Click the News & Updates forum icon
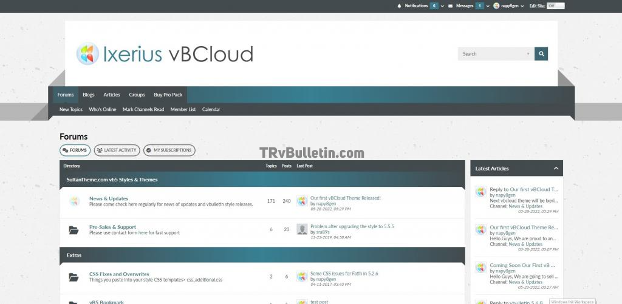Viewport: 622px width, 304px height. [74, 201]
